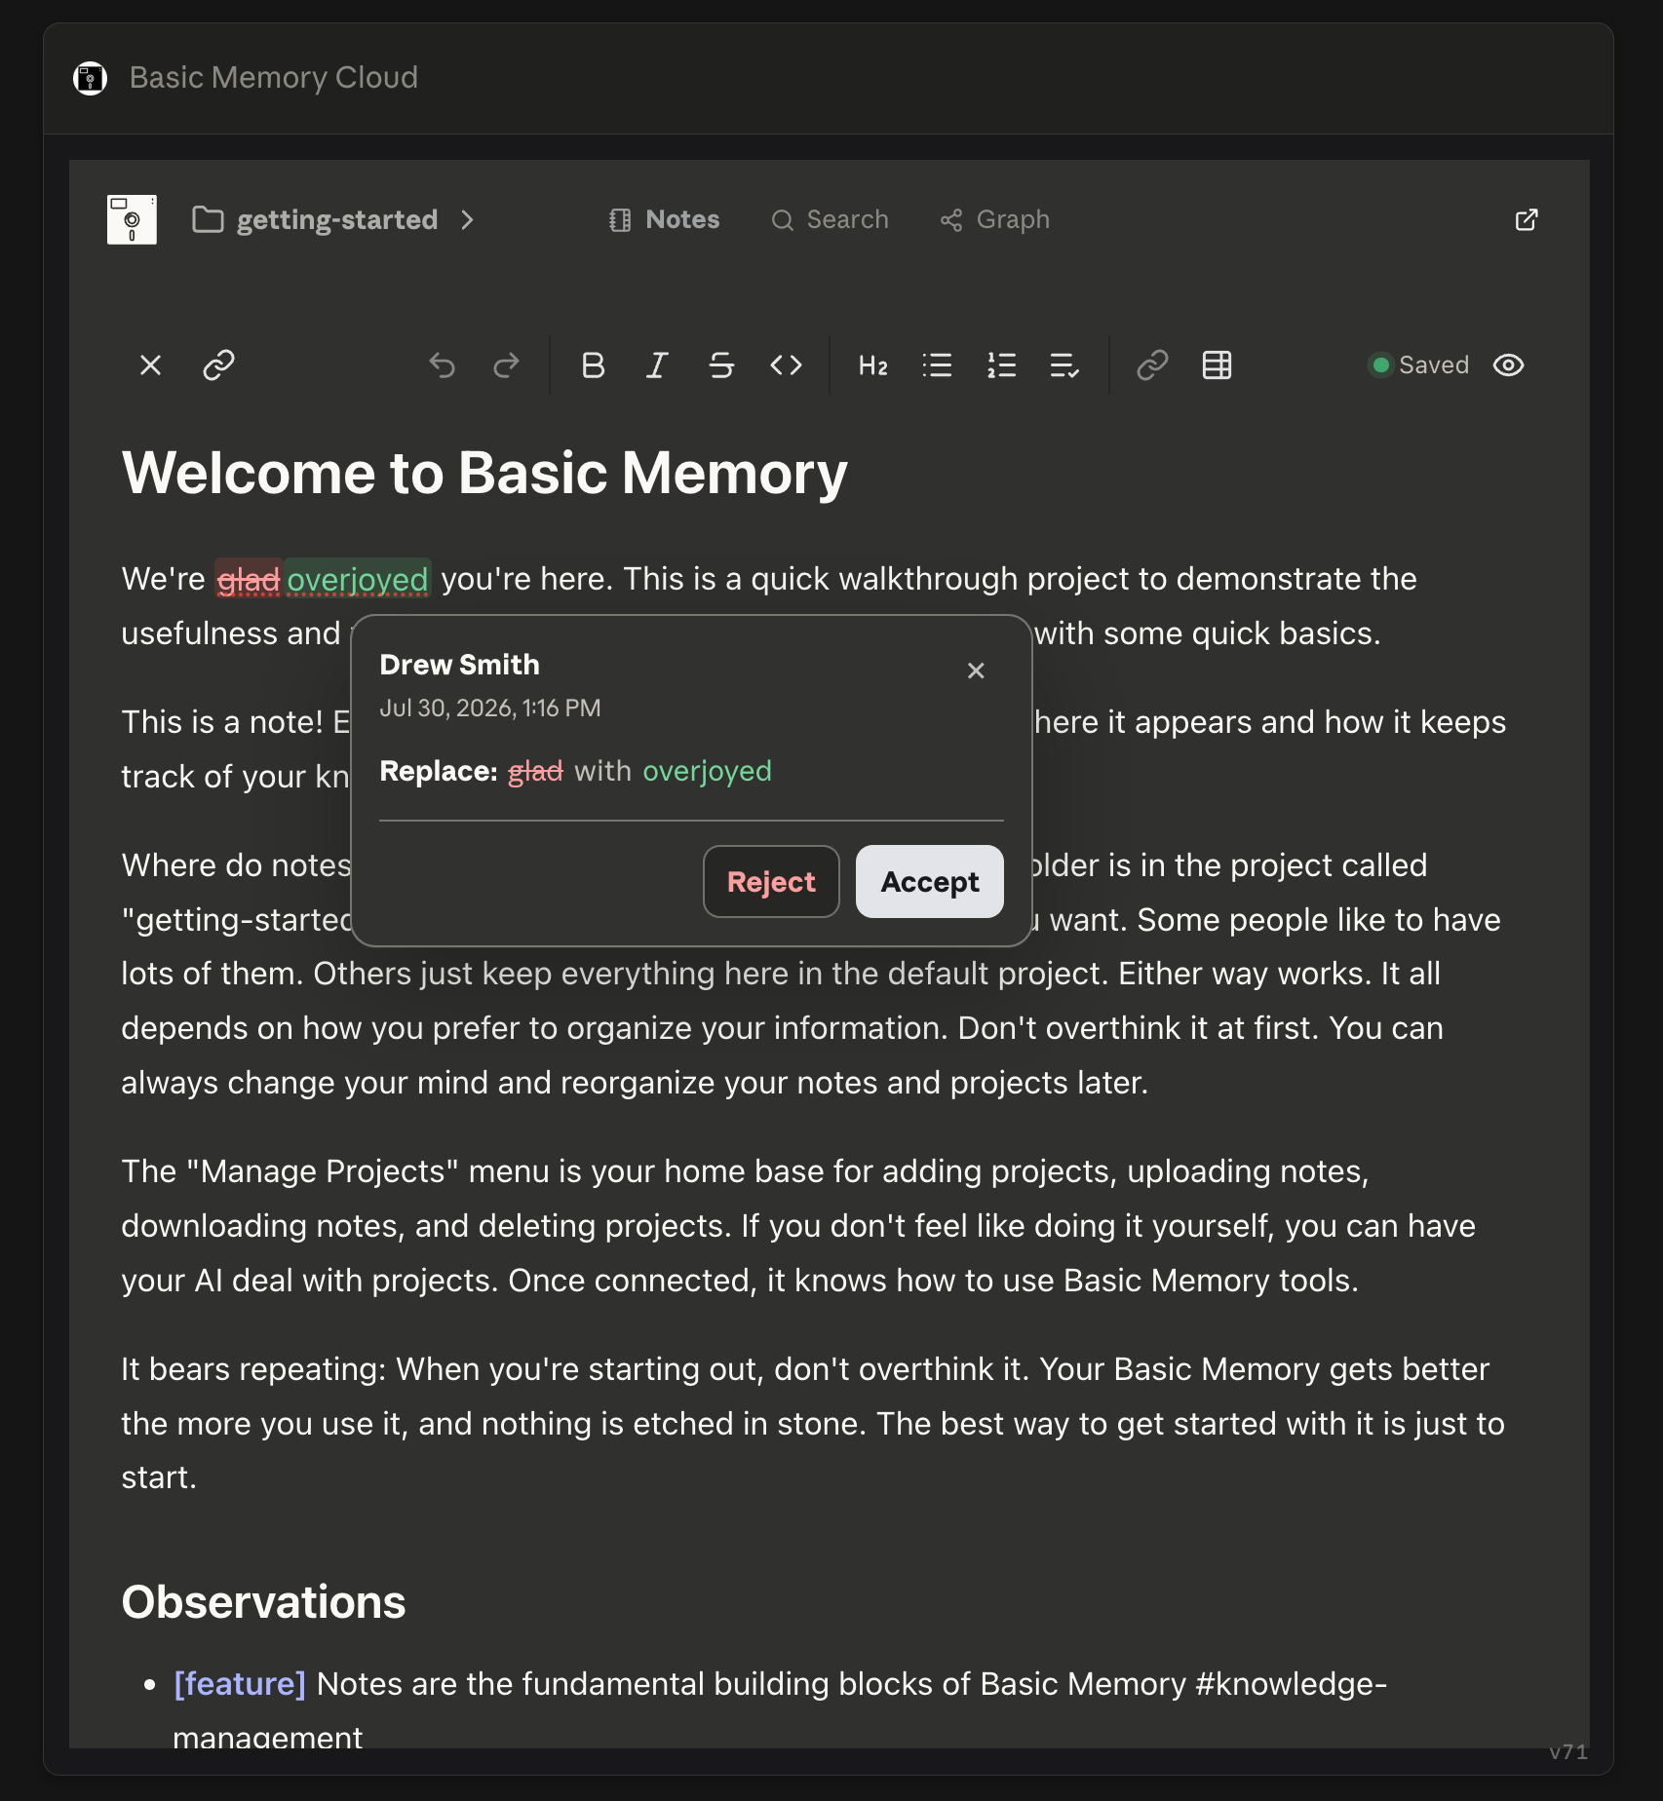Open the getting-started project folder
Image resolution: width=1663 pixels, height=1801 pixels.
pos(316,220)
